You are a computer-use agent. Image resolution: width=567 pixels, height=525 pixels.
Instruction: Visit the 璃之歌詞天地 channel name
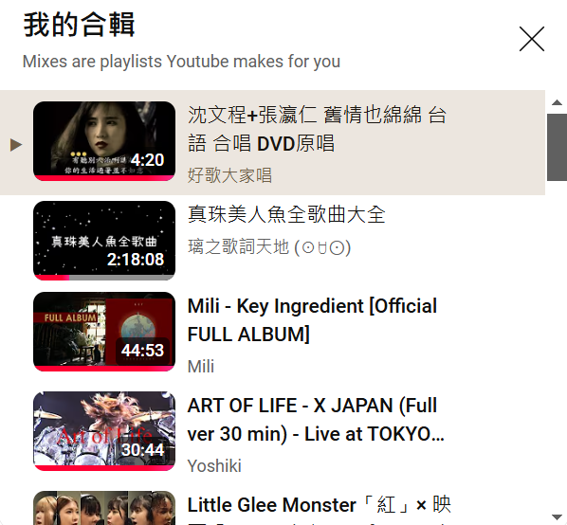269,247
